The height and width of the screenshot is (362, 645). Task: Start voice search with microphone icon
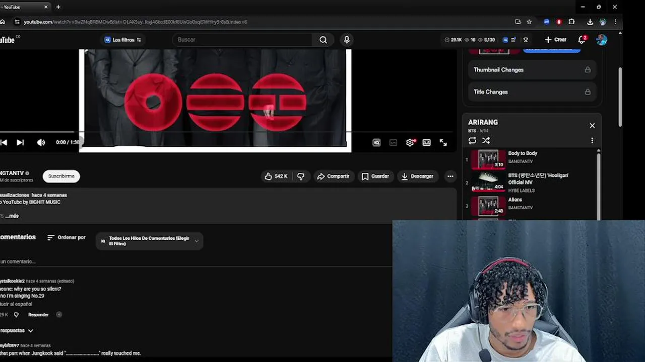tap(347, 40)
